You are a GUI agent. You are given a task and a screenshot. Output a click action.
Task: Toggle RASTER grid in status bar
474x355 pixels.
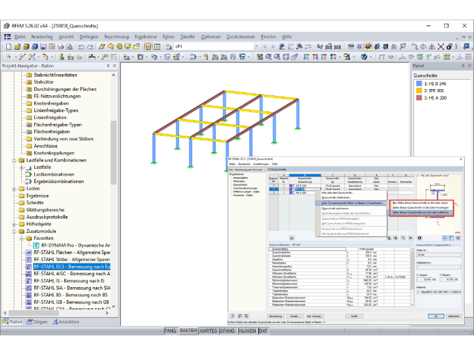click(188, 331)
